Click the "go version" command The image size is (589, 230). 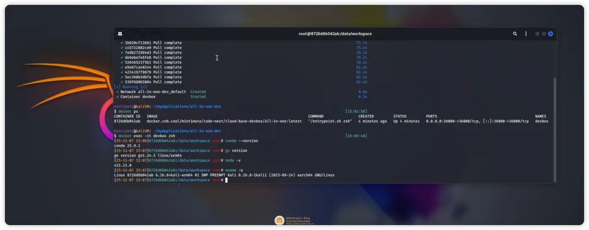click(x=236, y=150)
